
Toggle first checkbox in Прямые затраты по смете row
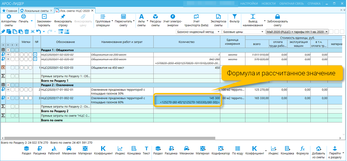12,116
